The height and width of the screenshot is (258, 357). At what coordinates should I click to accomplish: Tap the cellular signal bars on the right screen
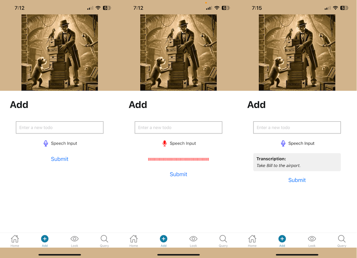[328, 8]
